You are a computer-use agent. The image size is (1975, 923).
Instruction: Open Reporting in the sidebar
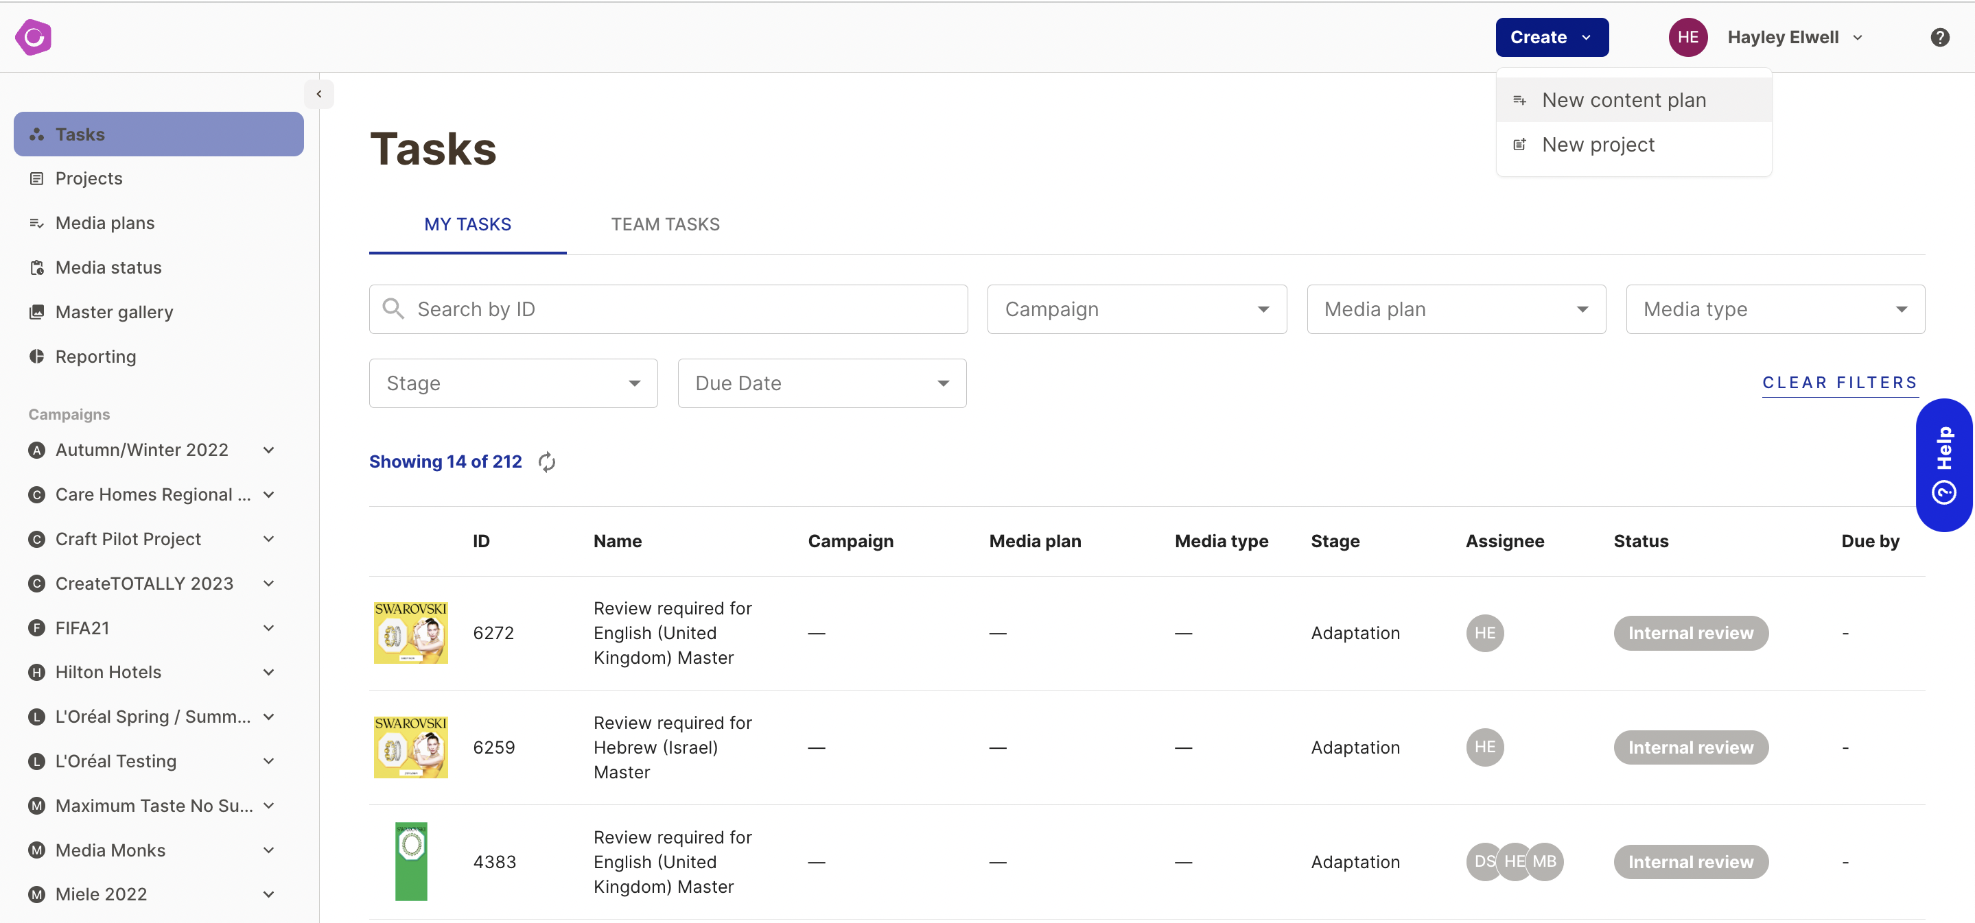pos(95,357)
